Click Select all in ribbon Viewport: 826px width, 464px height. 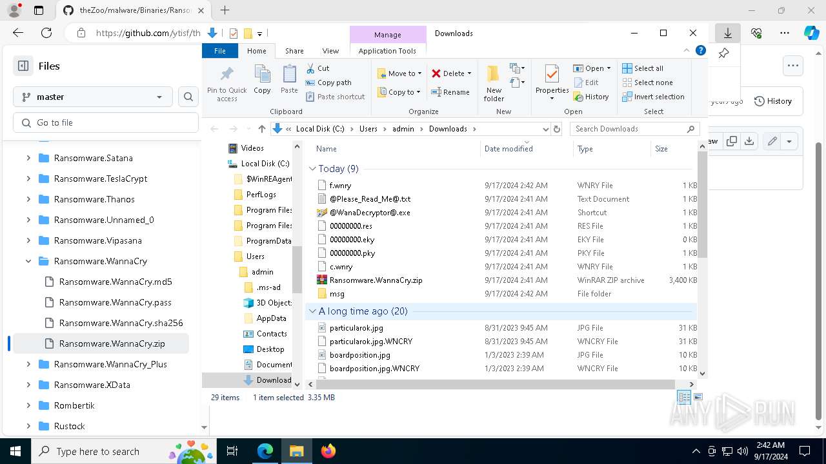[x=643, y=68]
